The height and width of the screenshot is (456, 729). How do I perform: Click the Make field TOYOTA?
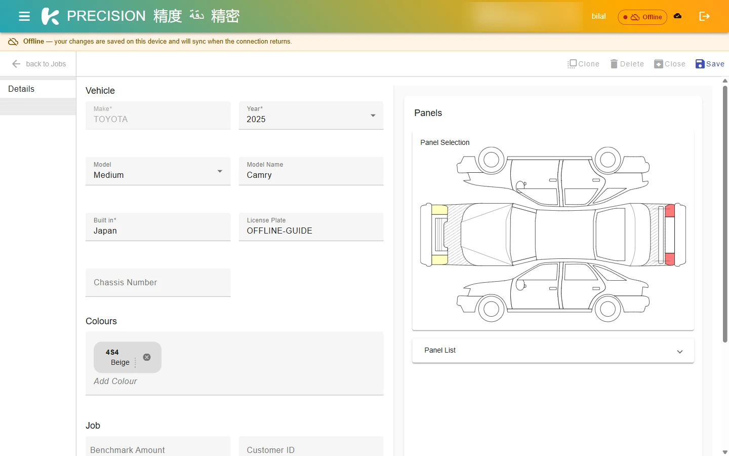point(158,116)
